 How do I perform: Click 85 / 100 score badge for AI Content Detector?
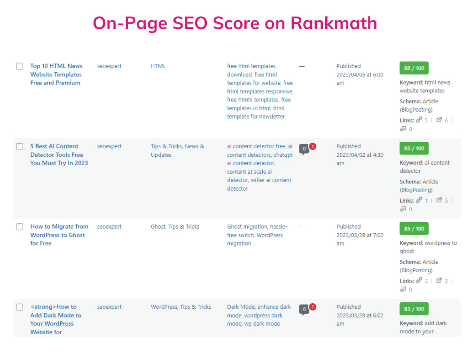[414, 148]
